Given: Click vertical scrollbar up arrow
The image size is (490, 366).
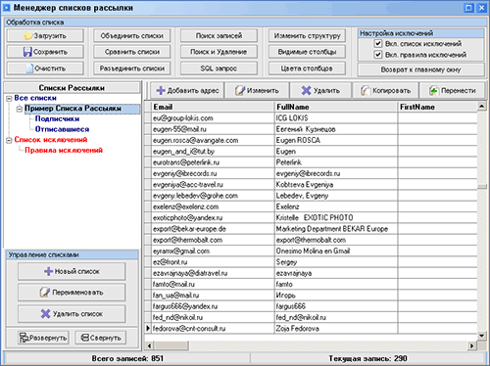Looking at the screenshot, I should pos(481,106).
